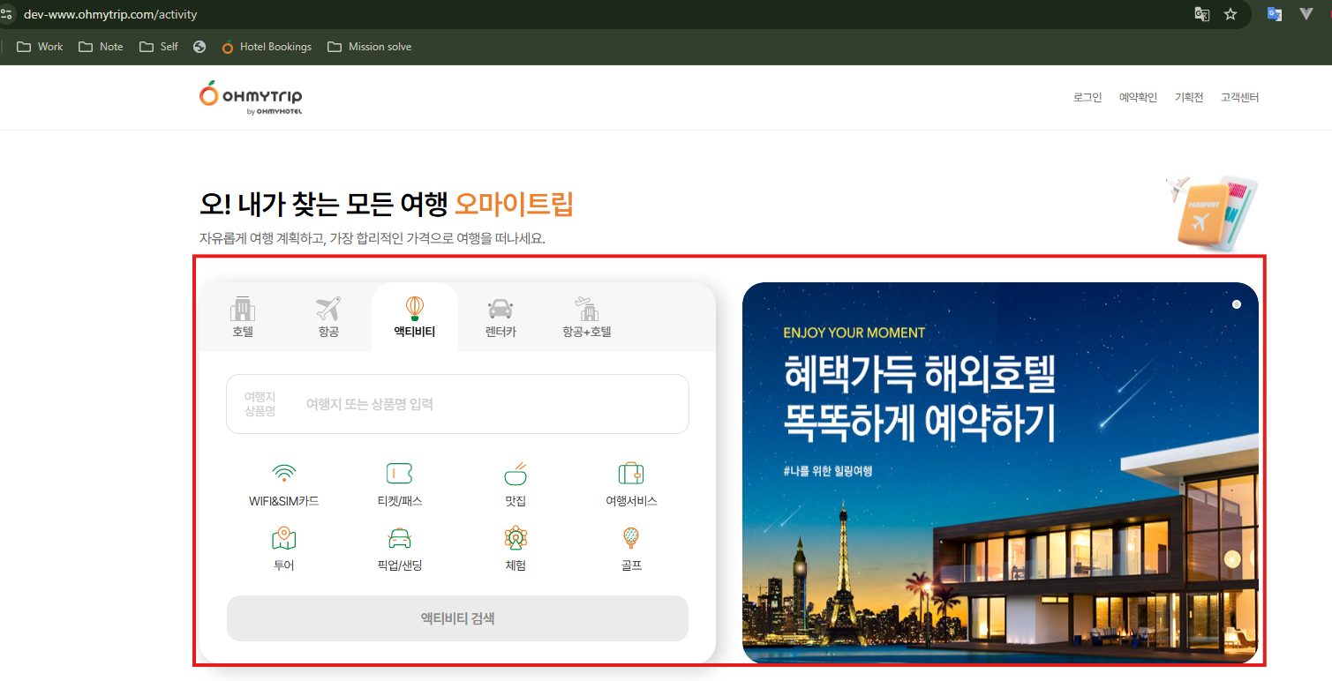Open the 고객센터 link

tap(1239, 98)
